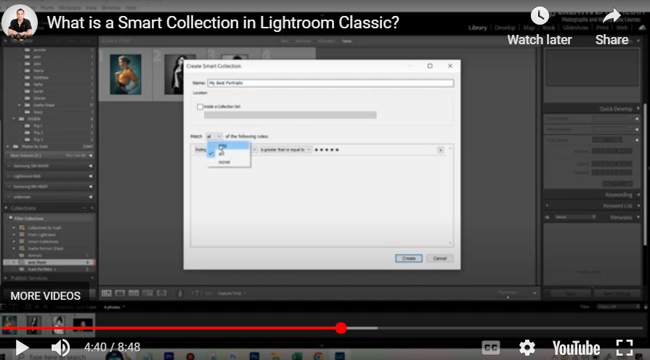Screen dimensions: 650x360
Task: Click the Watch later clock icon
Action: (x=540, y=16)
